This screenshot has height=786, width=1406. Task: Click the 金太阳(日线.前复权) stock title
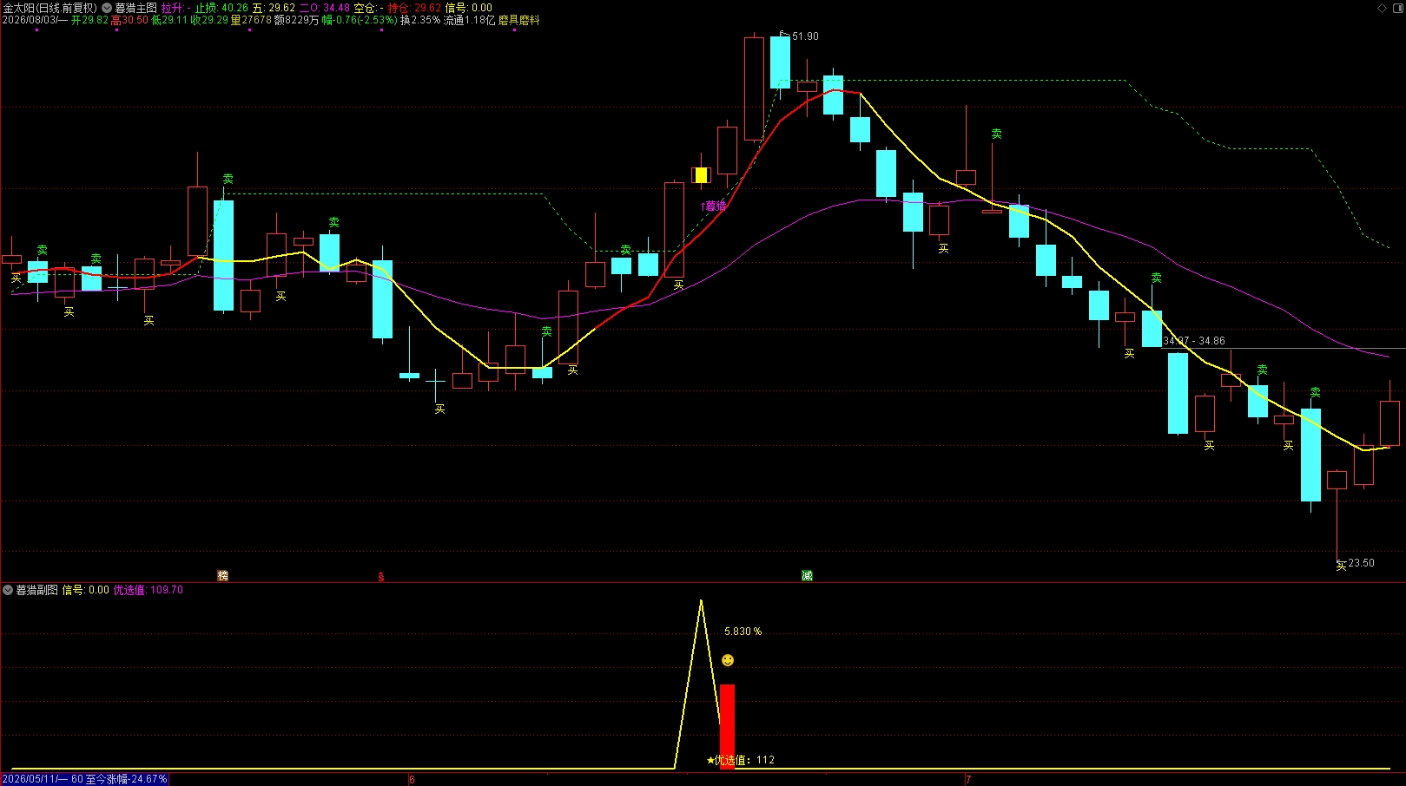tap(50, 8)
